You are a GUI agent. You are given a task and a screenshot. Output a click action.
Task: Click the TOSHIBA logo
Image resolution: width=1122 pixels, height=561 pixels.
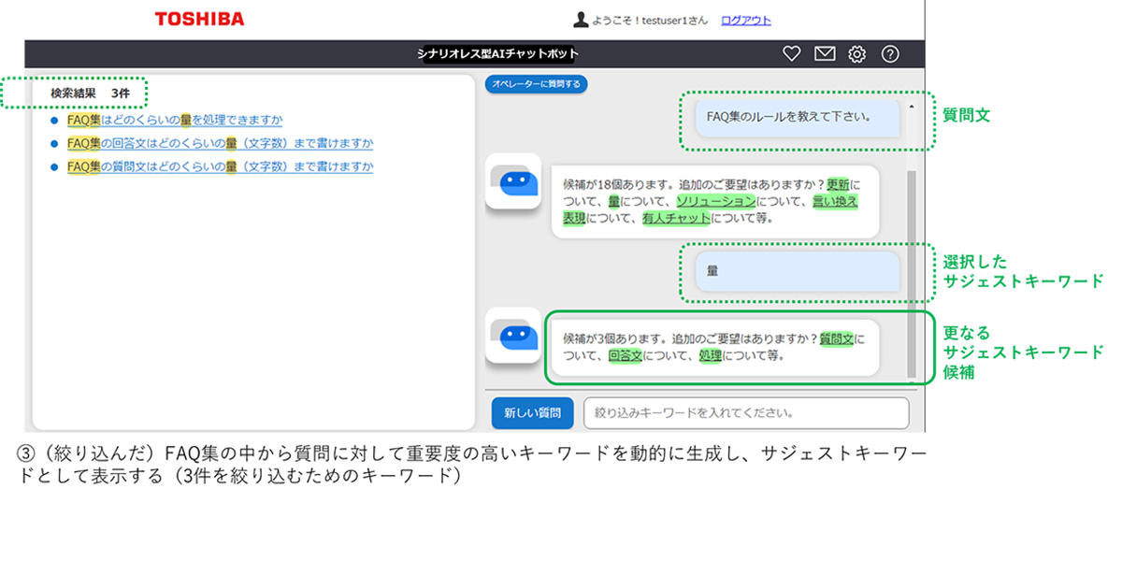click(199, 20)
